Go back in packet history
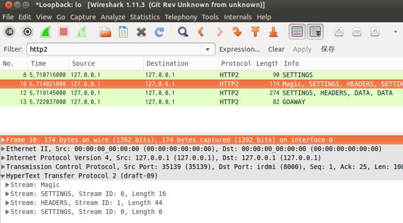 coord(201,32)
